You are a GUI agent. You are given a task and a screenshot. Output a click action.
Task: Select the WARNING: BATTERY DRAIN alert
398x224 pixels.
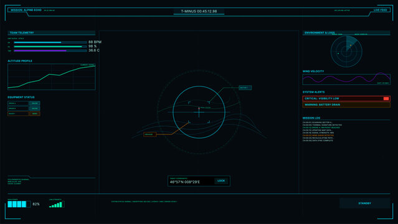[346, 105]
